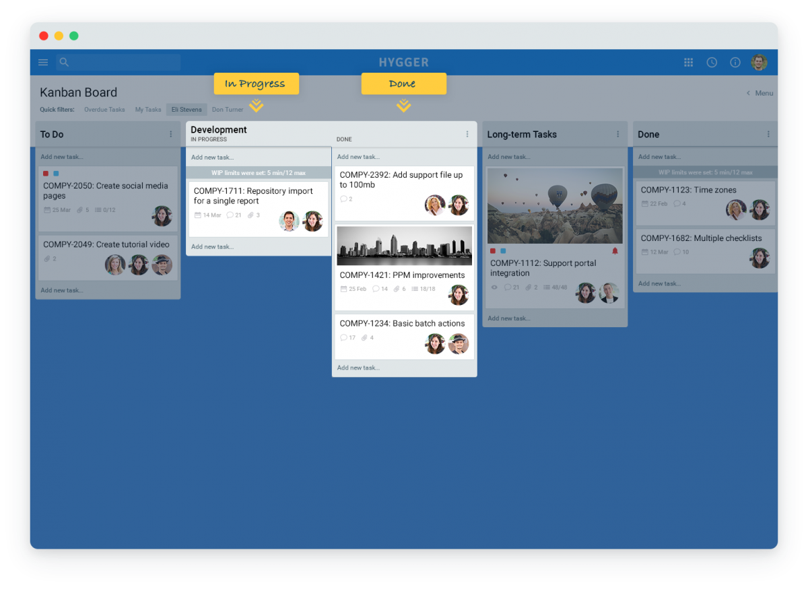Click the checklist 18/18 icon on COMPY-1421
808x589 pixels.
click(424, 289)
